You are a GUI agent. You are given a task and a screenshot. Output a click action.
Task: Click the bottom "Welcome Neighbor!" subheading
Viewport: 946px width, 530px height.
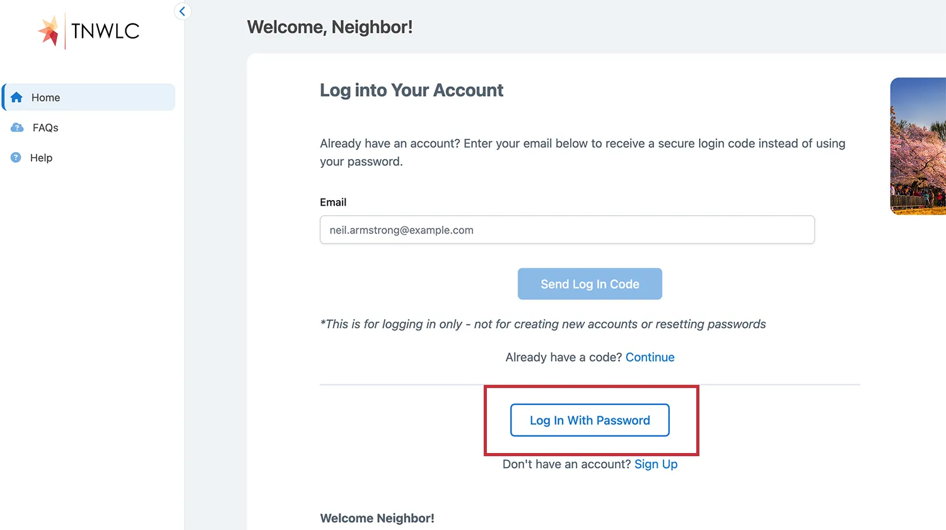tap(377, 518)
